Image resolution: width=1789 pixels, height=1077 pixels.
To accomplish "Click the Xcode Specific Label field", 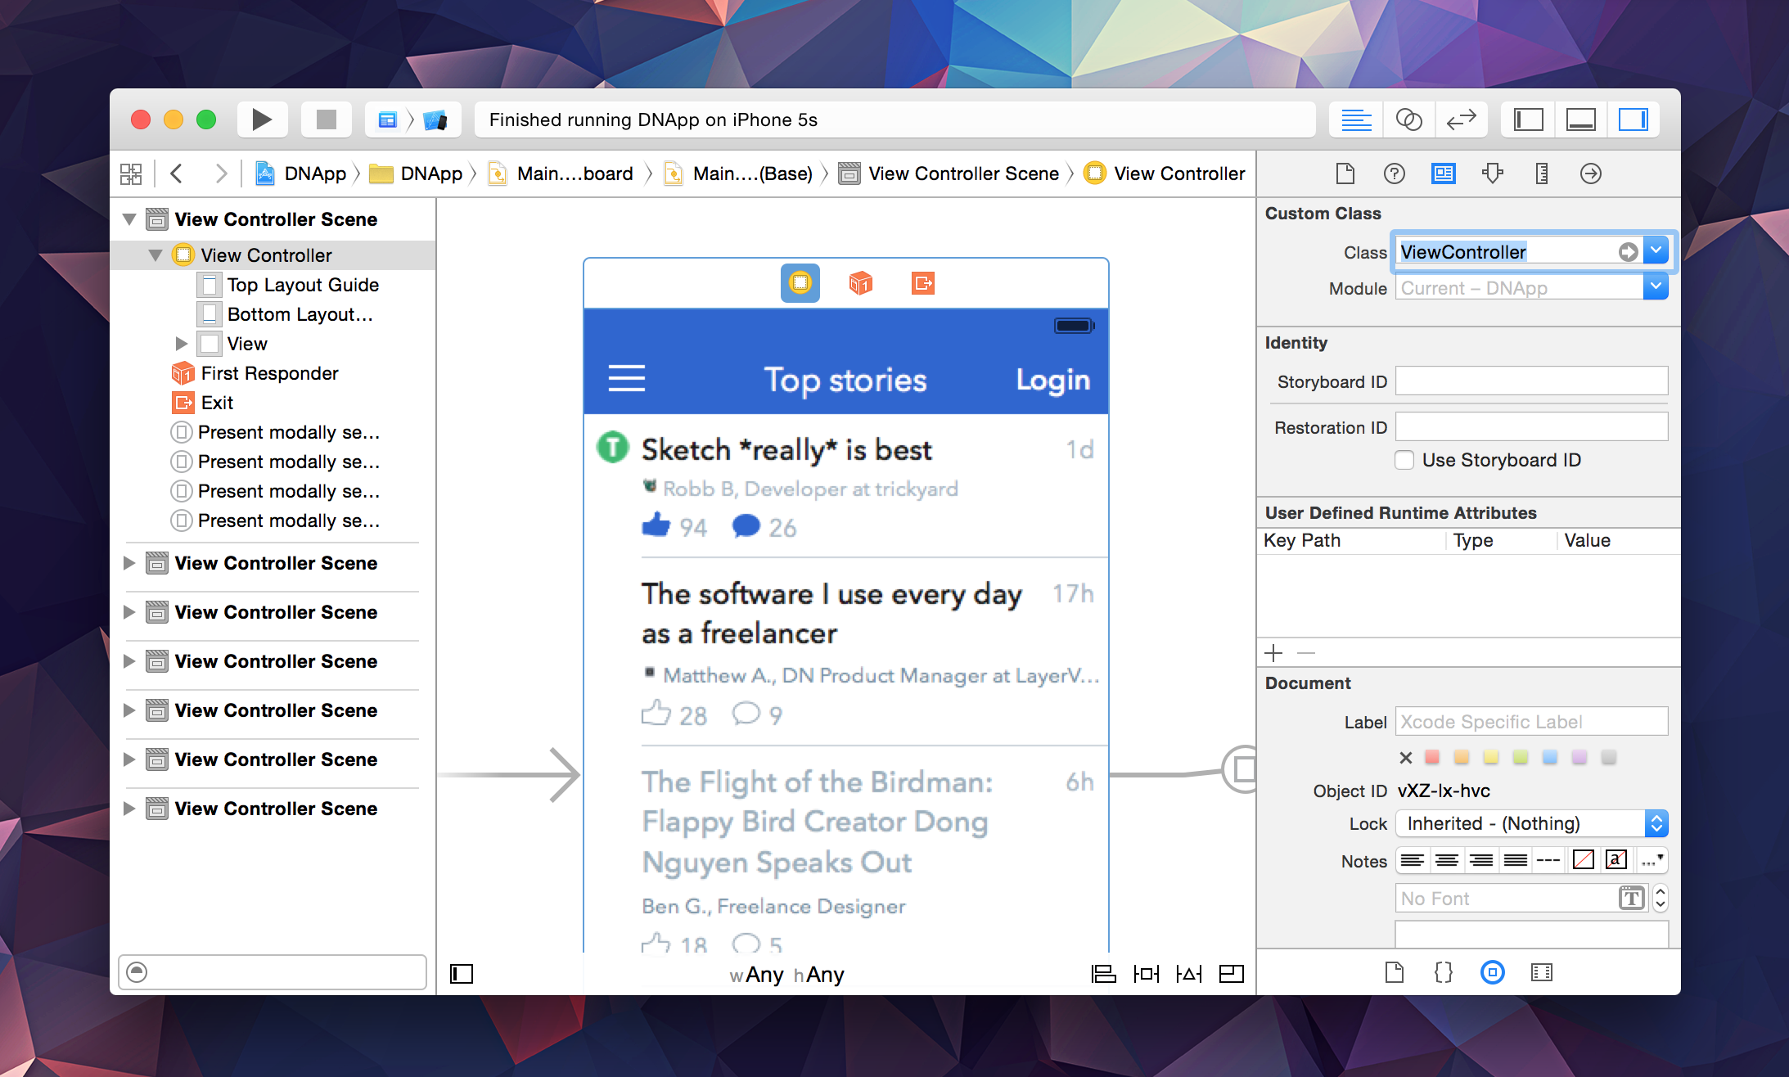I will tap(1531, 722).
